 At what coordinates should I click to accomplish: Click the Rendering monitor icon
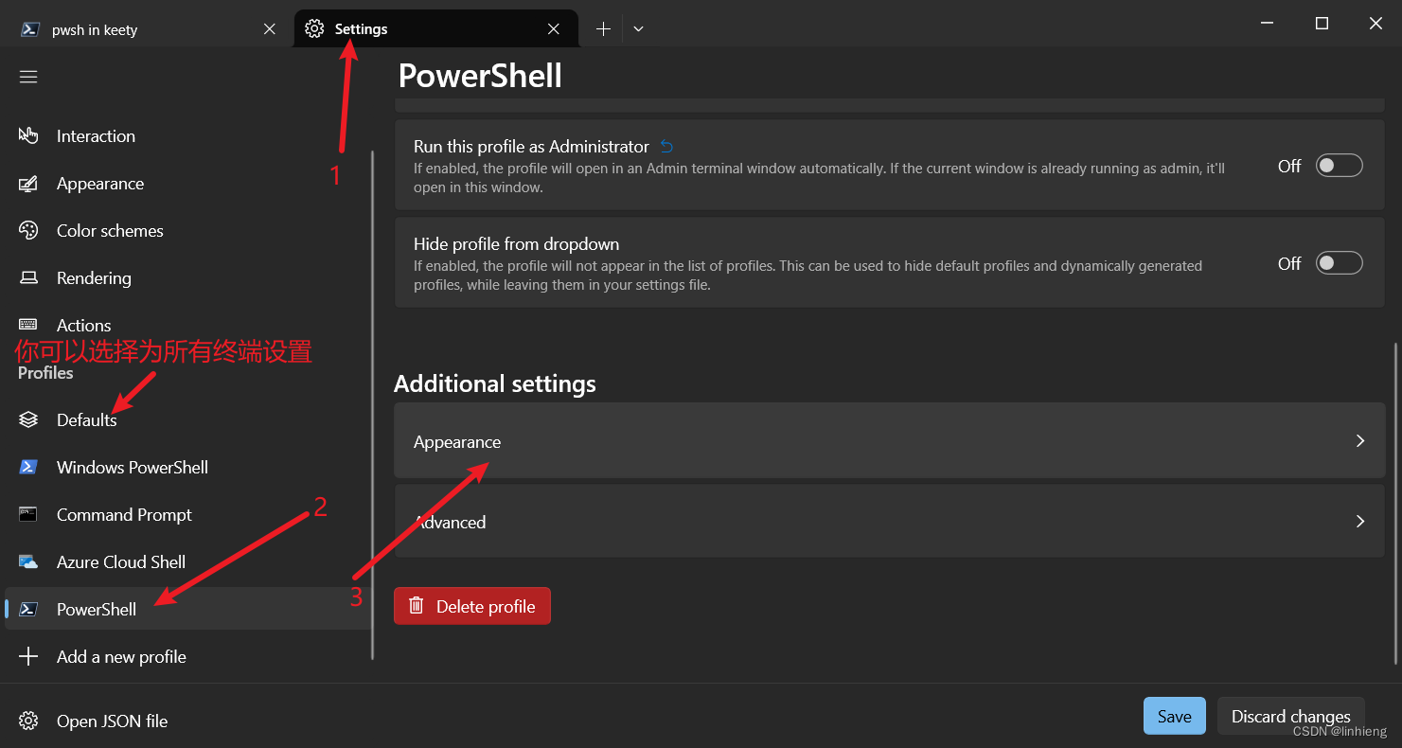tap(28, 277)
